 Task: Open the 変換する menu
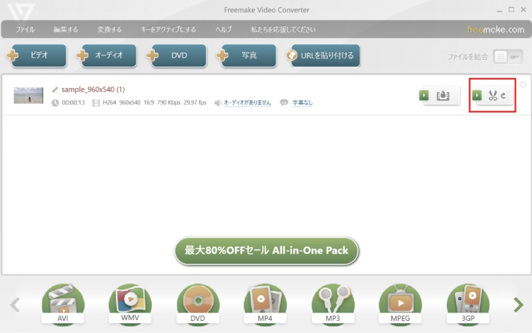coord(109,29)
